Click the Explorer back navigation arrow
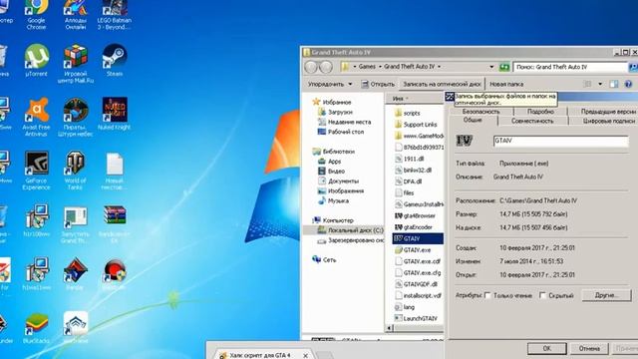 click(311, 67)
